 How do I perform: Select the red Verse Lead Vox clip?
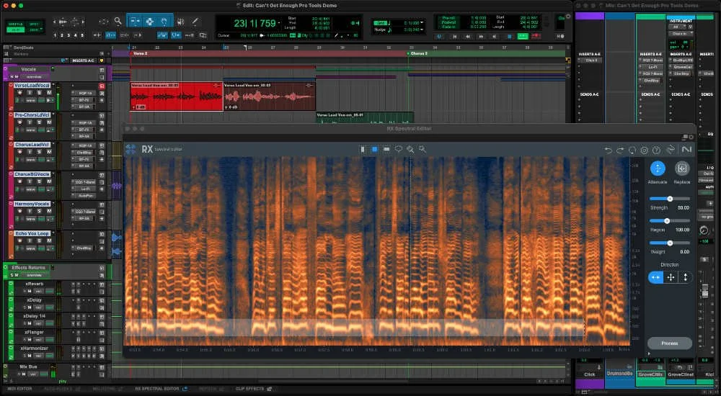[177, 96]
